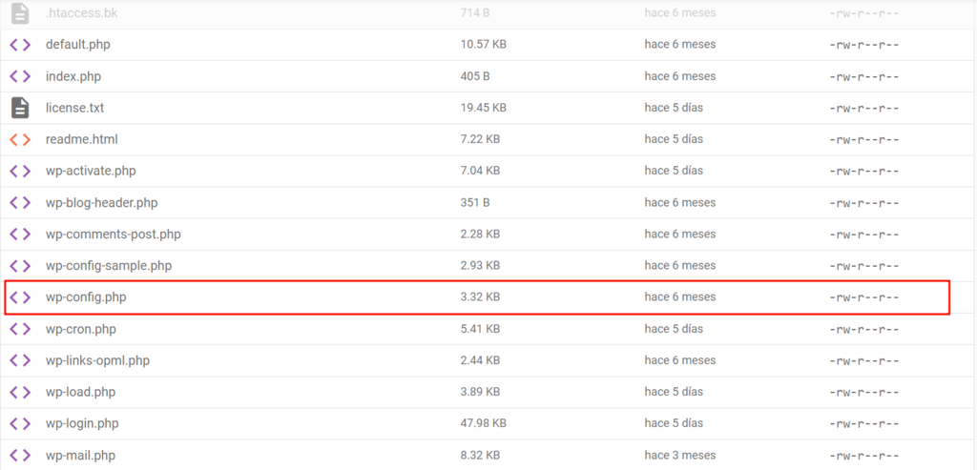977x470 pixels.
Task: Click the 5.41 KB size of wp-cron.php
Action: [x=480, y=329]
